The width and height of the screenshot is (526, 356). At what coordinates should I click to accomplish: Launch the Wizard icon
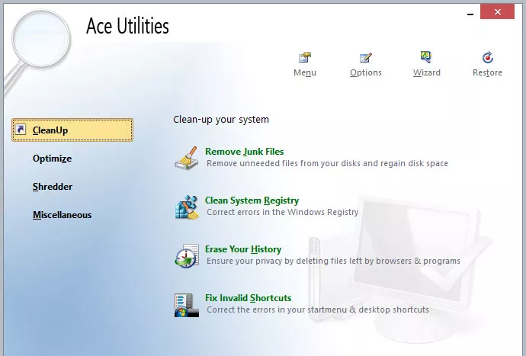point(426,57)
